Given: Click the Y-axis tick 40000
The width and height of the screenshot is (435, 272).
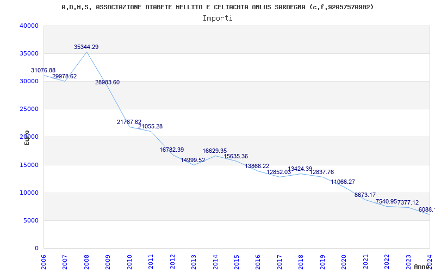Looking at the screenshot, I should tap(29, 26).
